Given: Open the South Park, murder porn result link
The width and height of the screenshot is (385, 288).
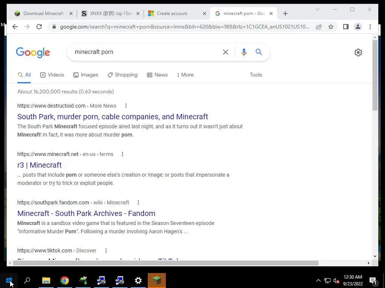Looking at the screenshot, I should pyautogui.click(x=113, y=117).
